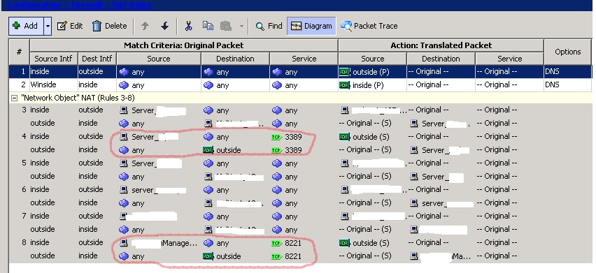The height and width of the screenshot is (273, 596).
Task: Open the Add dropdown arrow
Action: point(48,26)
